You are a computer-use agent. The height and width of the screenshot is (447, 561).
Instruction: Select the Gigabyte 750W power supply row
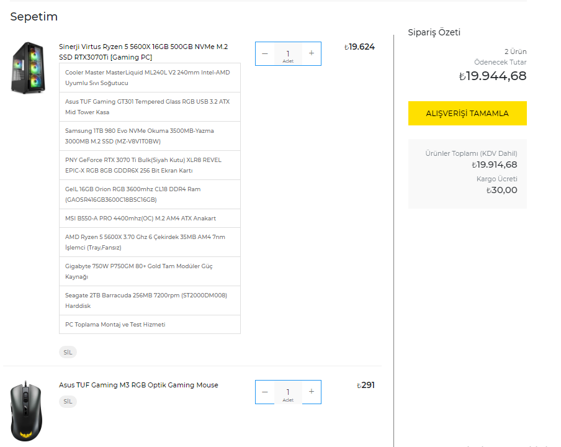point(150,271)
